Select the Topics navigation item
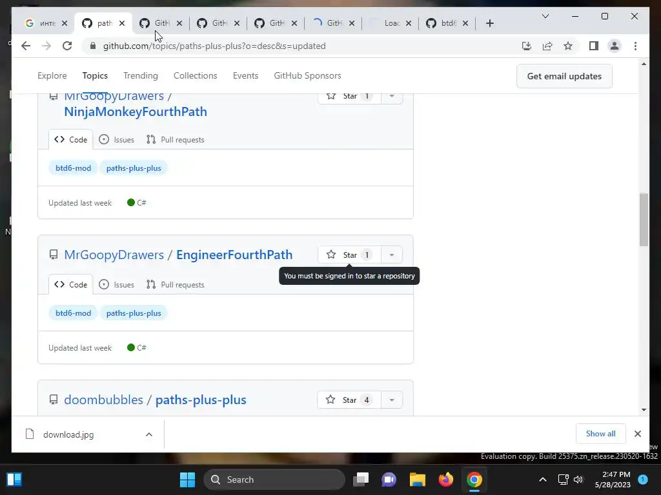The height and width of the screenshot is (495, 661). pyautogui.click(x=95, y=76)
